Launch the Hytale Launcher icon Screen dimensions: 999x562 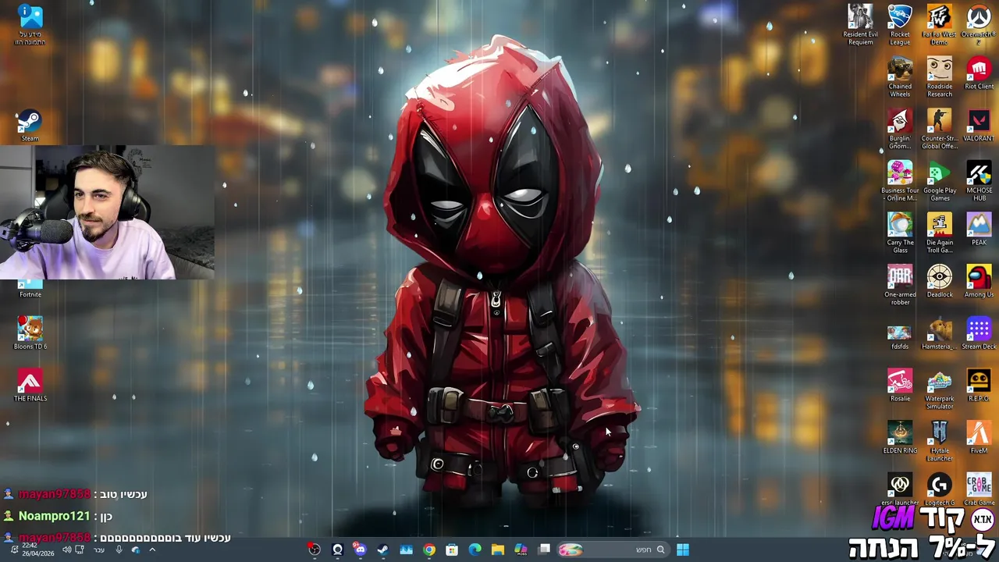pyautogui.click(x=940, y=442)
